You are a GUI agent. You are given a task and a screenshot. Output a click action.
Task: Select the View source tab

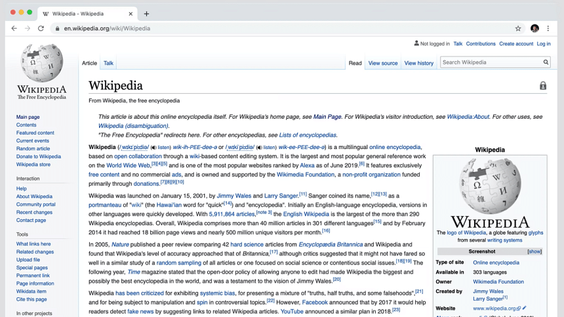coord(383,63)
